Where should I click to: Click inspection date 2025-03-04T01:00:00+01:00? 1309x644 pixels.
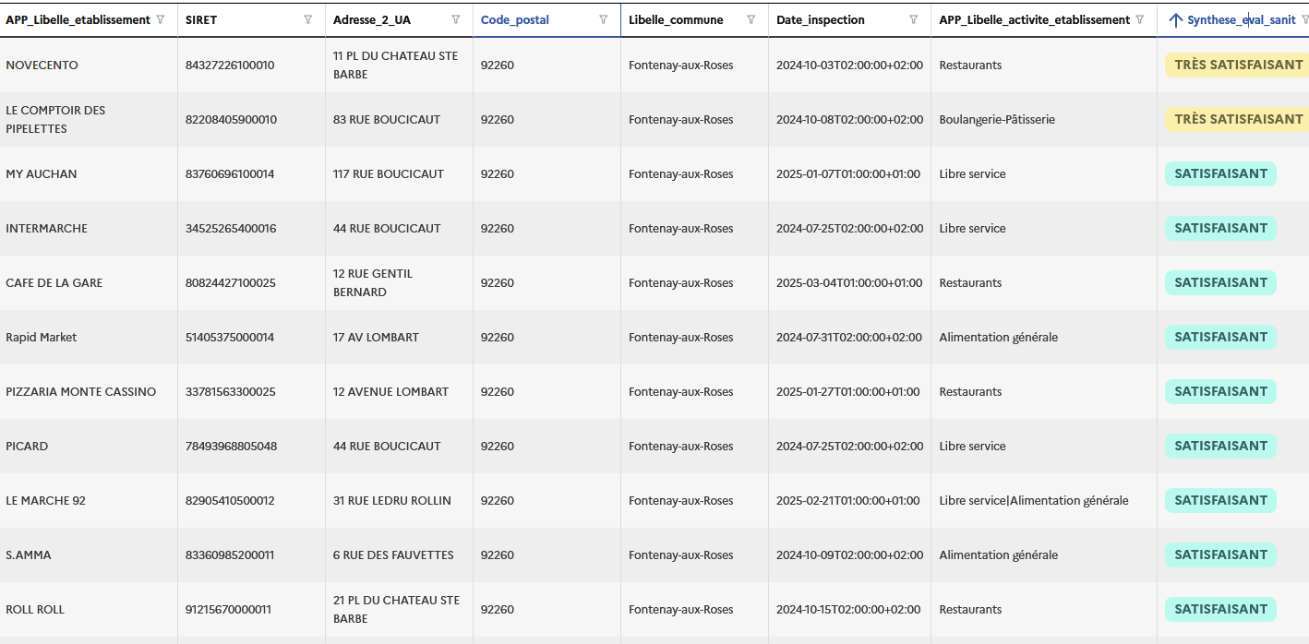point(849,282)
